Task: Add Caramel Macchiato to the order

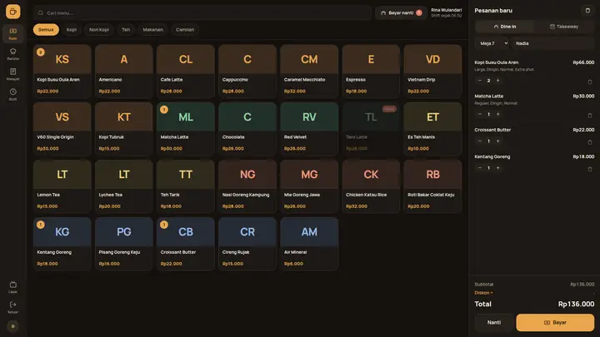Action: click(x=309, y=71)
